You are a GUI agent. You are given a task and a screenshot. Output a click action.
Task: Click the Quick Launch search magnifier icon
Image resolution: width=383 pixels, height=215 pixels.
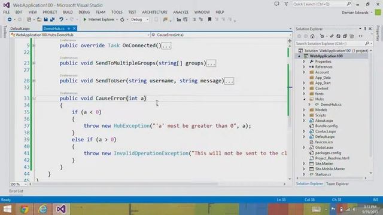[349, 4]
